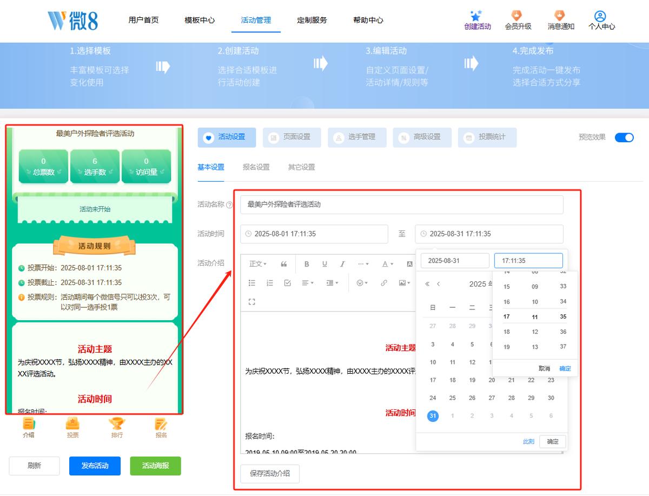Click the green 活动海报 button
The height and width of the screenshot is (496, 649).
coord(155,466)
